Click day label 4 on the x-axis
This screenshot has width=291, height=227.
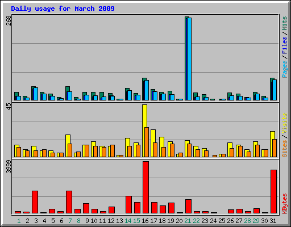tap(44, 221)
